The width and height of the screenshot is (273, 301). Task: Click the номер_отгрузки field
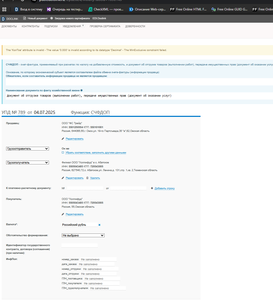coord(101,269)
